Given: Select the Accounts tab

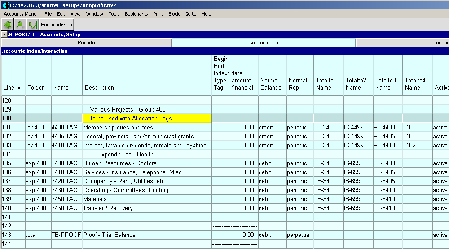Looking at the screenshot, I should pyautogui.click(x=264, y=43).
